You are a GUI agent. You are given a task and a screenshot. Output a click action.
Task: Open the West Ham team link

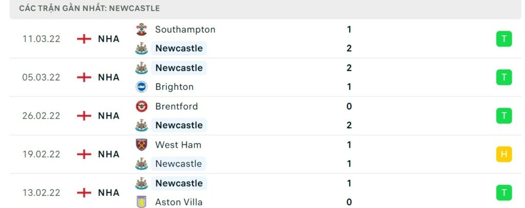(178, 145)
